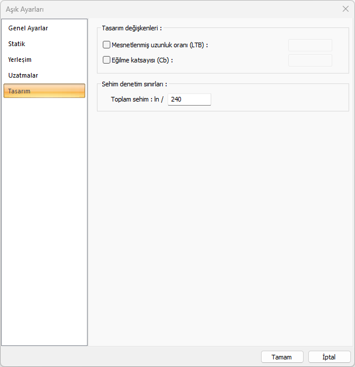Tick the Eğilme katsayısı (Cb) checkbox
The height and width of the screenshot is (367, 355).
pos(106,60)
